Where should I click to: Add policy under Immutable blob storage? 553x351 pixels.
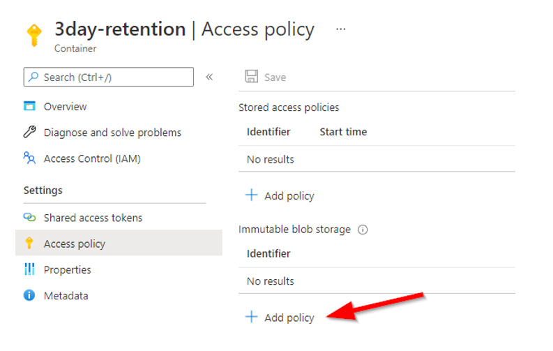pos(281,318)
